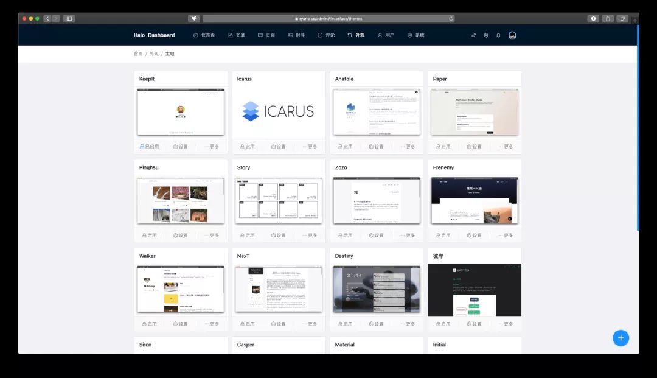Open the 系统 system menu
This screenshot has width=657, height=378.
pos(415,35)
